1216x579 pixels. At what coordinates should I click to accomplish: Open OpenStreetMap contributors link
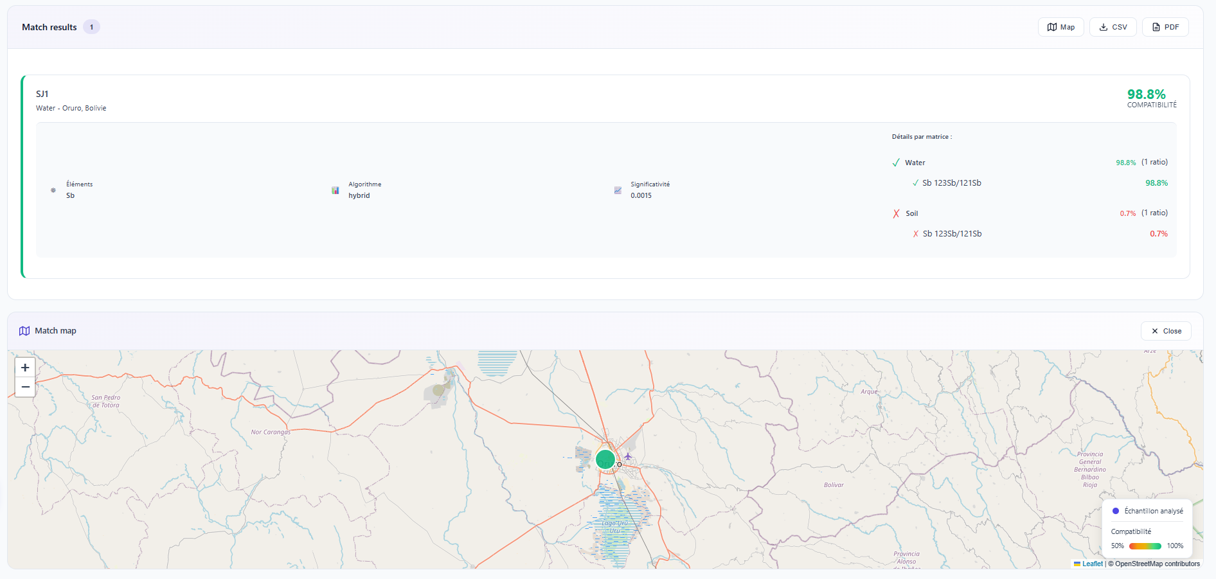1157,564
